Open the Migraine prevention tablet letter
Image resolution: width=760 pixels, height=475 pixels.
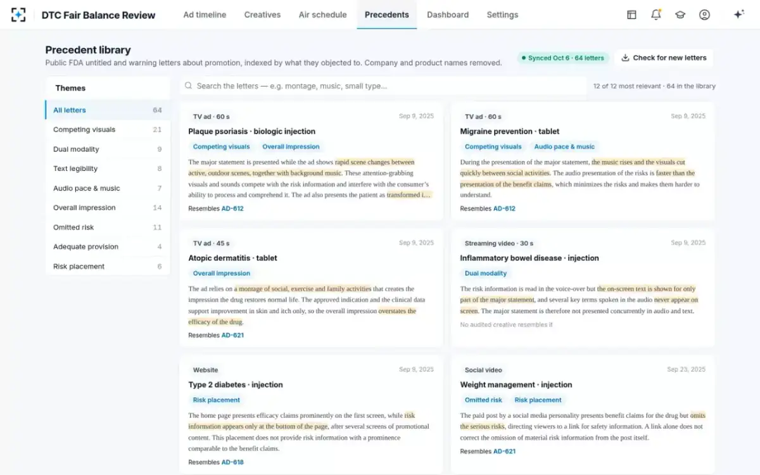tap(510, 131)
